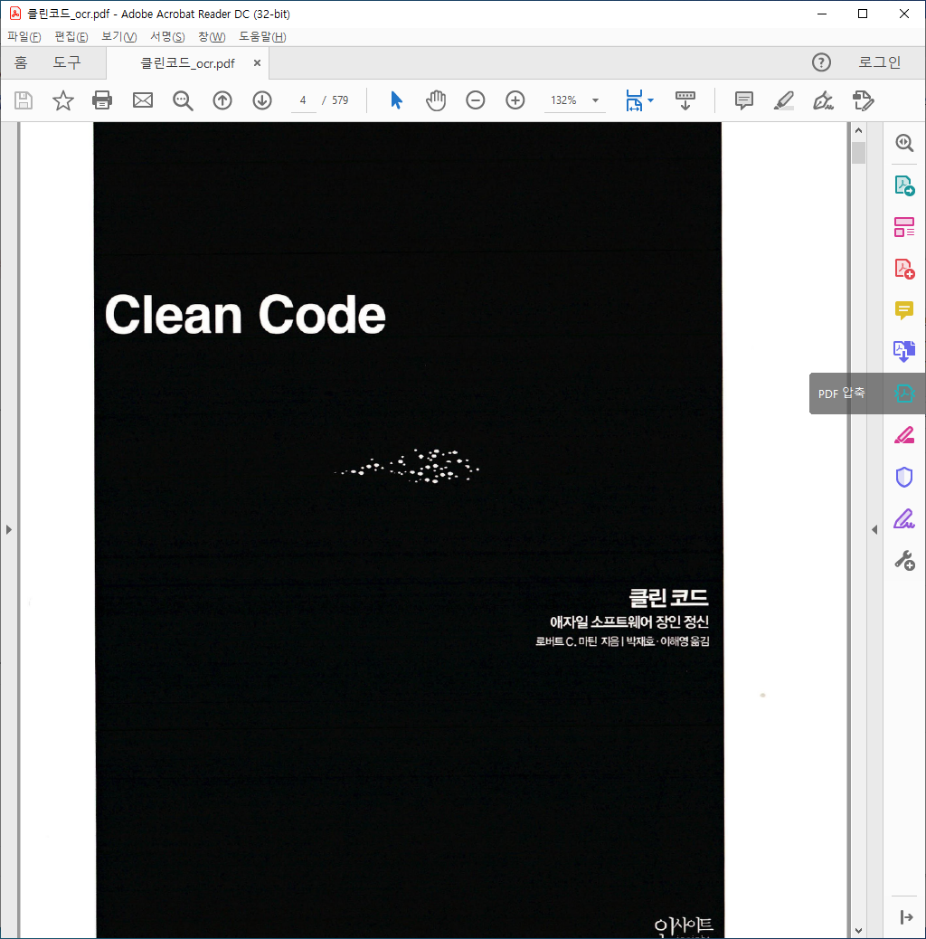Open the 서명 menu

click(167, 36)
